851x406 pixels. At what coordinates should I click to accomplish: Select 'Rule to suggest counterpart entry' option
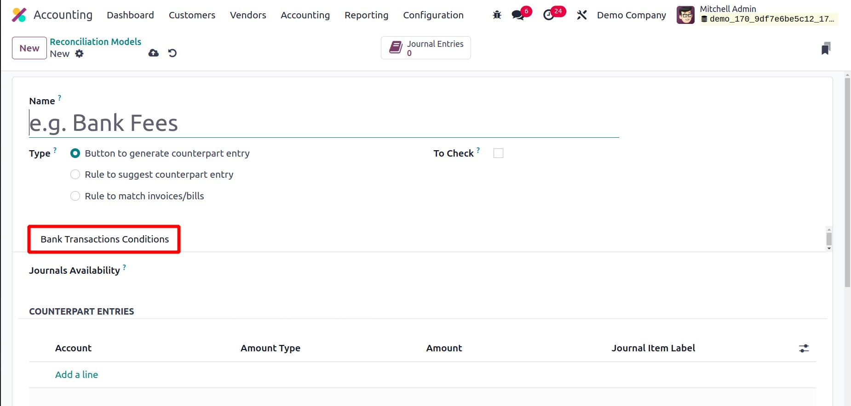point(75,175)
